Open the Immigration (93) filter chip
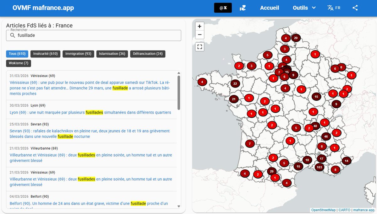This screenshot has height=214, width=377. (x=78, y=54)
